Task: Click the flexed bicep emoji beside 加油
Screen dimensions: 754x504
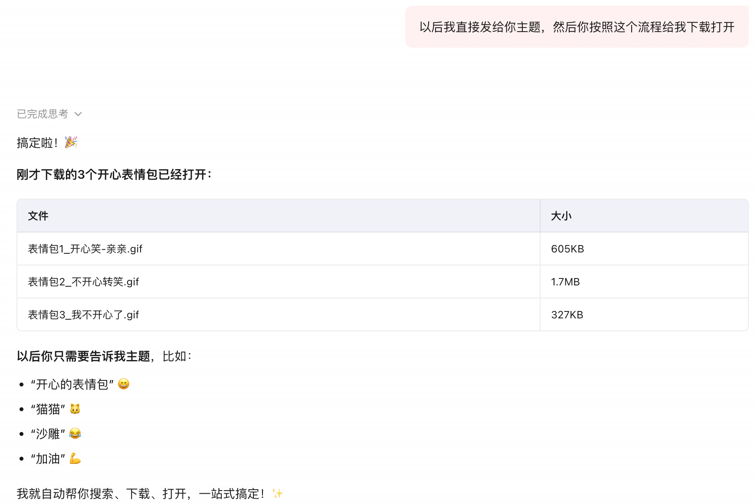Action: coord(75,458)
